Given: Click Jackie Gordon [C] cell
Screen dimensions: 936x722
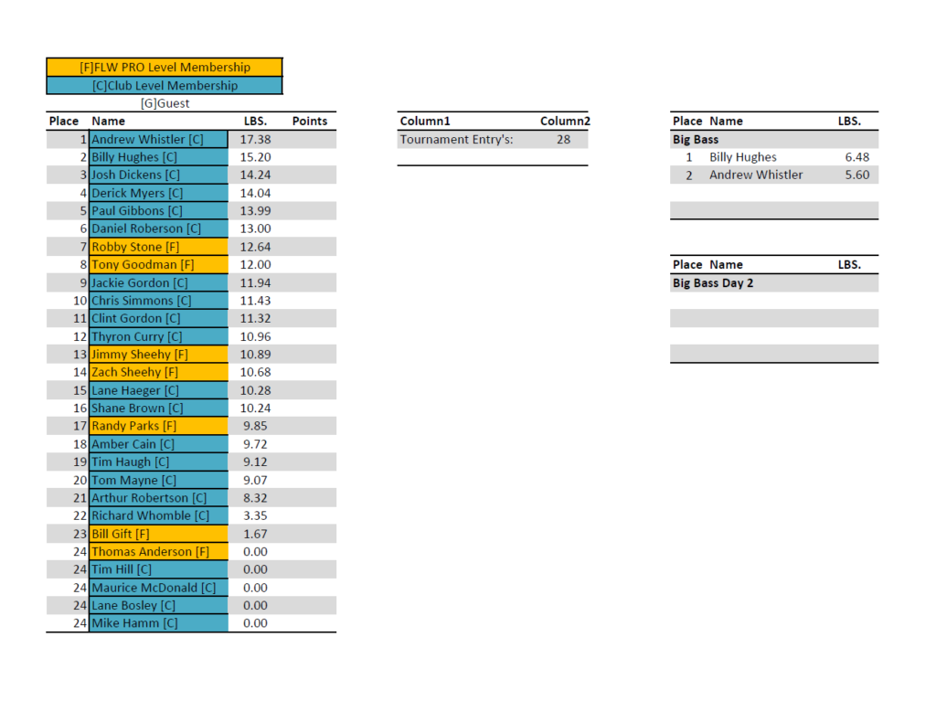Looking at the screenshot, I should pos(158,282).
